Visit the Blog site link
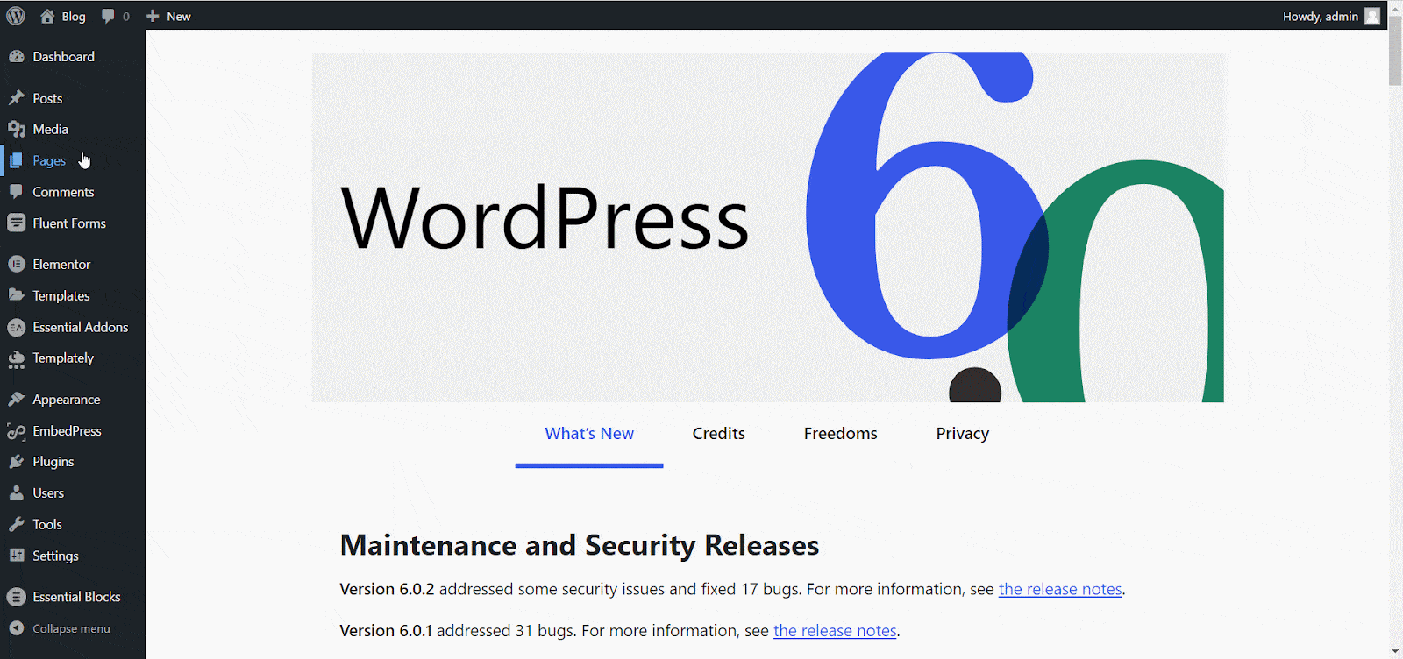 (74, 16)
